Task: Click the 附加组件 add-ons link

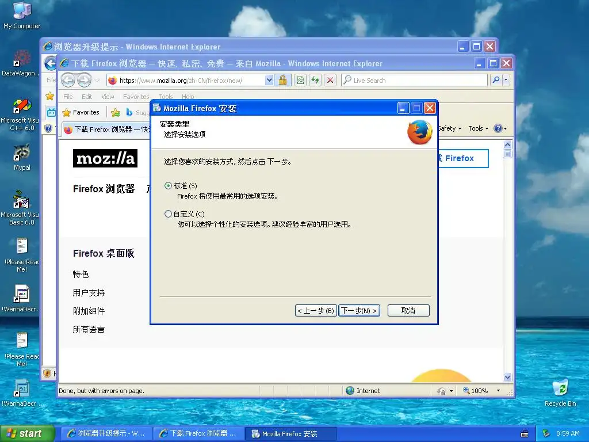Action: 89,311
